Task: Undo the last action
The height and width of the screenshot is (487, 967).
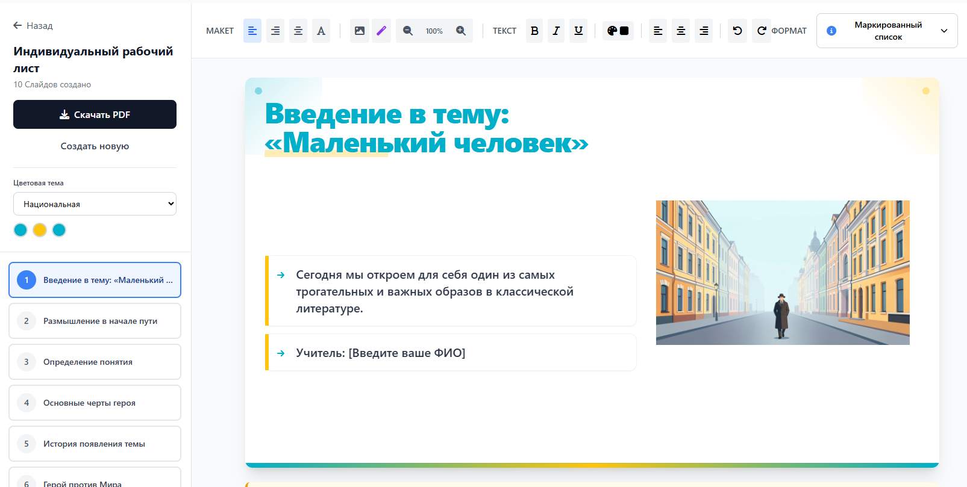Action: 737,31
